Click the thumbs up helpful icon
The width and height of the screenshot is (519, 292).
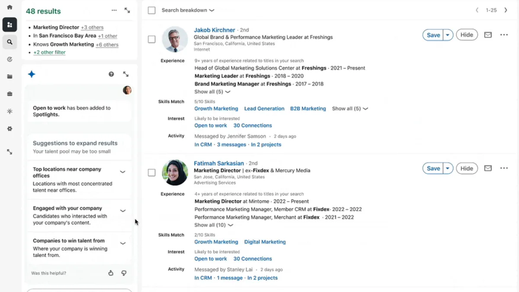tap(111, 273)
